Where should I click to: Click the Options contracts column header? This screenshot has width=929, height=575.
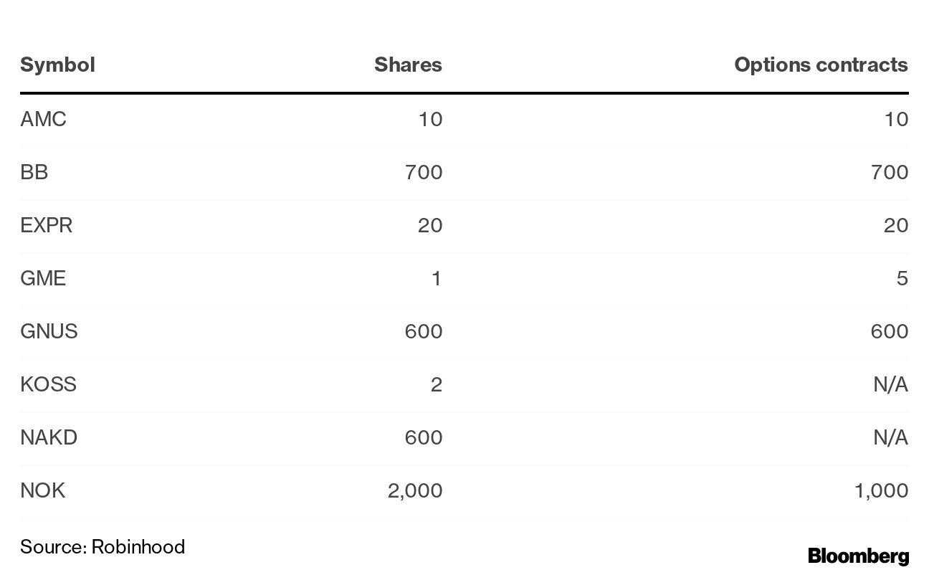point(821,65)
